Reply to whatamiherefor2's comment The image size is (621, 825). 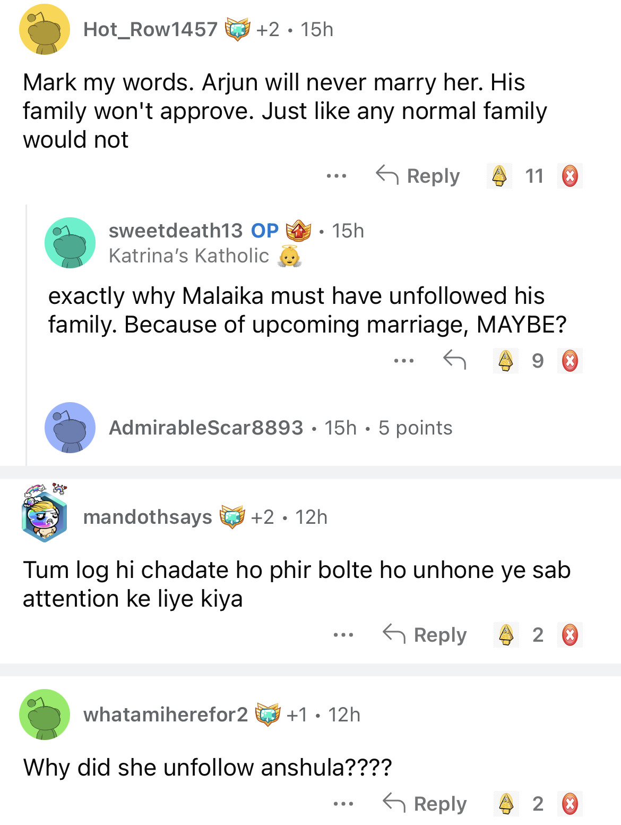[425, 804]
